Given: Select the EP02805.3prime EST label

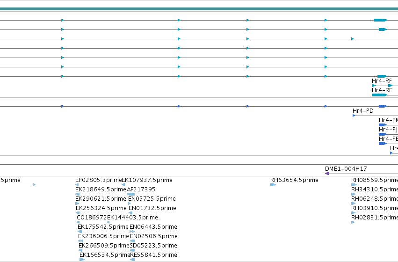Looking at the screenshot, I should (x=99, y=180).
